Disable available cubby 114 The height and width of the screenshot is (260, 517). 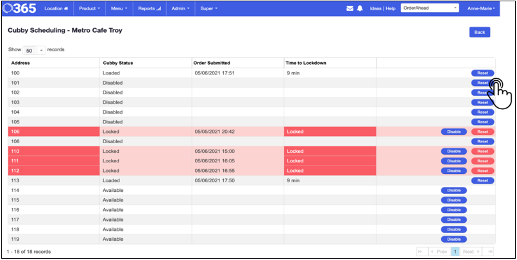pos(453,191)
